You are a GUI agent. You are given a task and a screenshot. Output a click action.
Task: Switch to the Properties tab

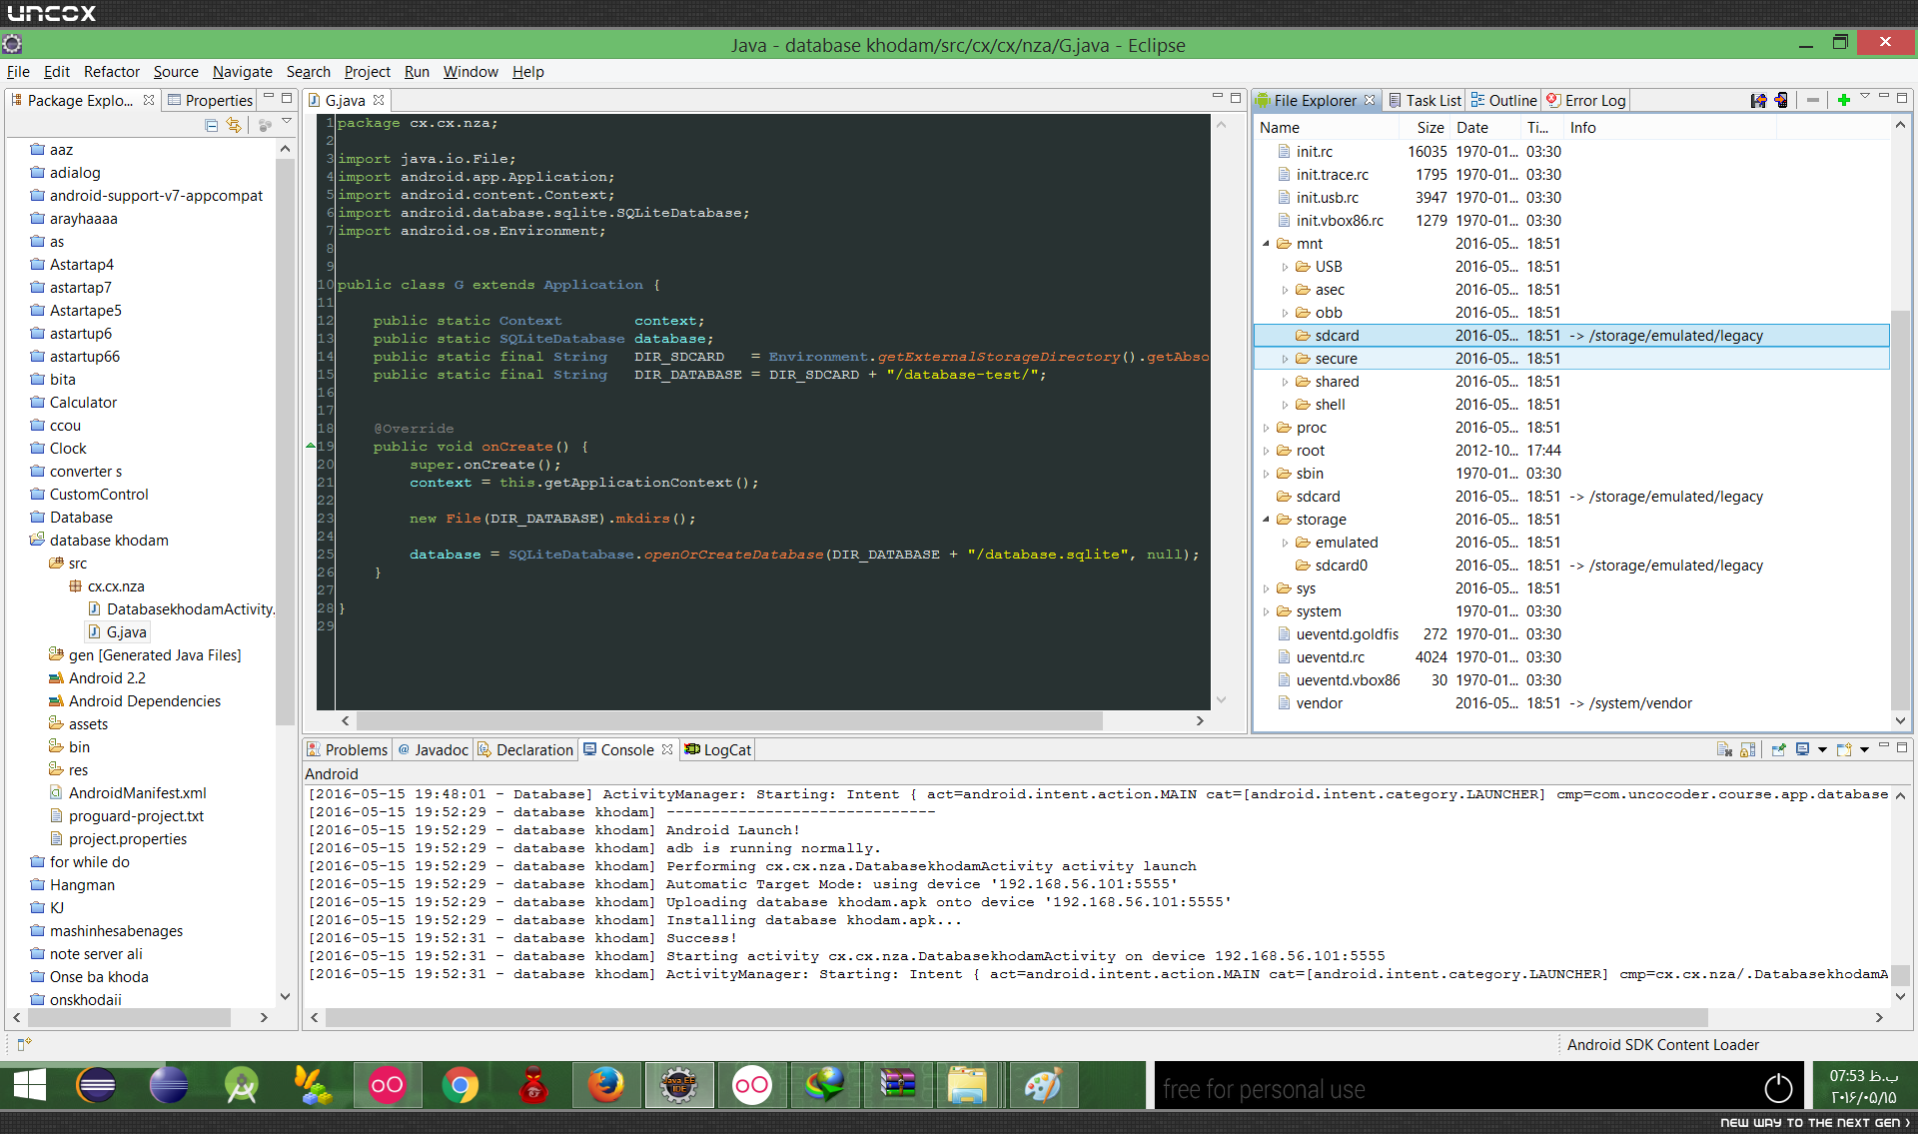click(x=210, y=100)
